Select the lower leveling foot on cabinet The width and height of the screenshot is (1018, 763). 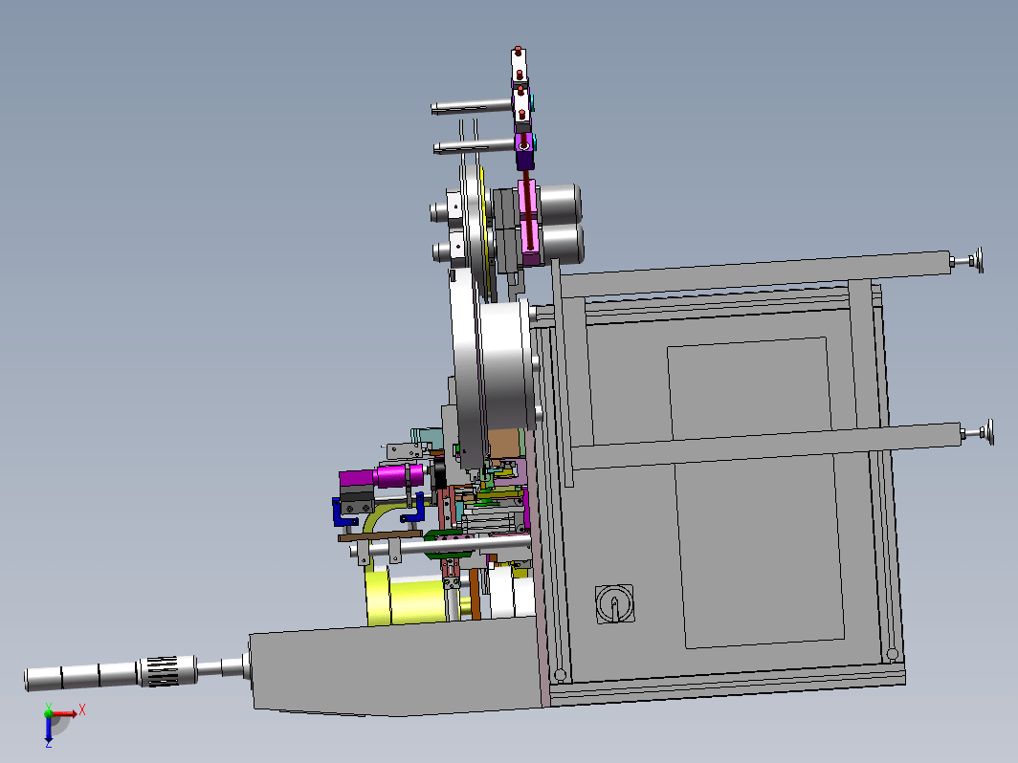tap(978, 432)
